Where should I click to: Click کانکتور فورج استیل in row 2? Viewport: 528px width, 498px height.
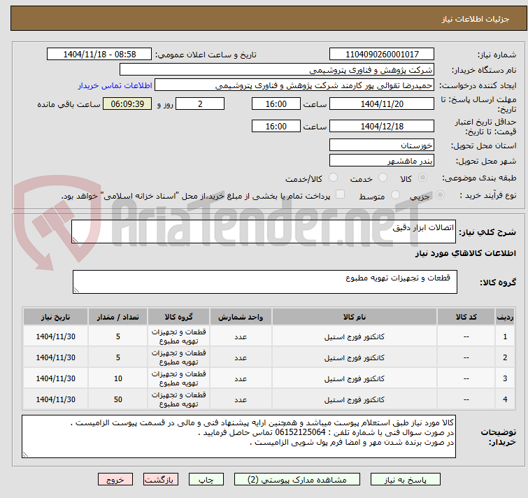(x=355, y=357)
